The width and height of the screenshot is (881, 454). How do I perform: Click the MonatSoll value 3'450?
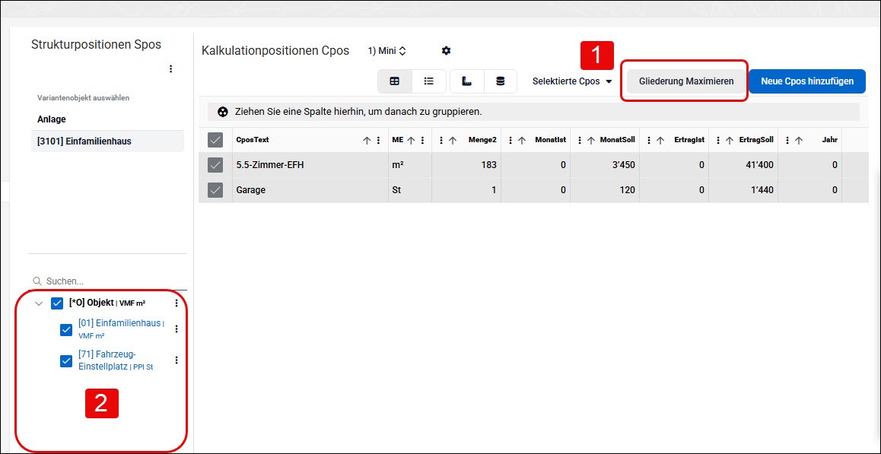623,165
